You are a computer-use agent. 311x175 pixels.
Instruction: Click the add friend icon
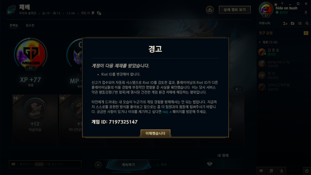tap(285, 23)
